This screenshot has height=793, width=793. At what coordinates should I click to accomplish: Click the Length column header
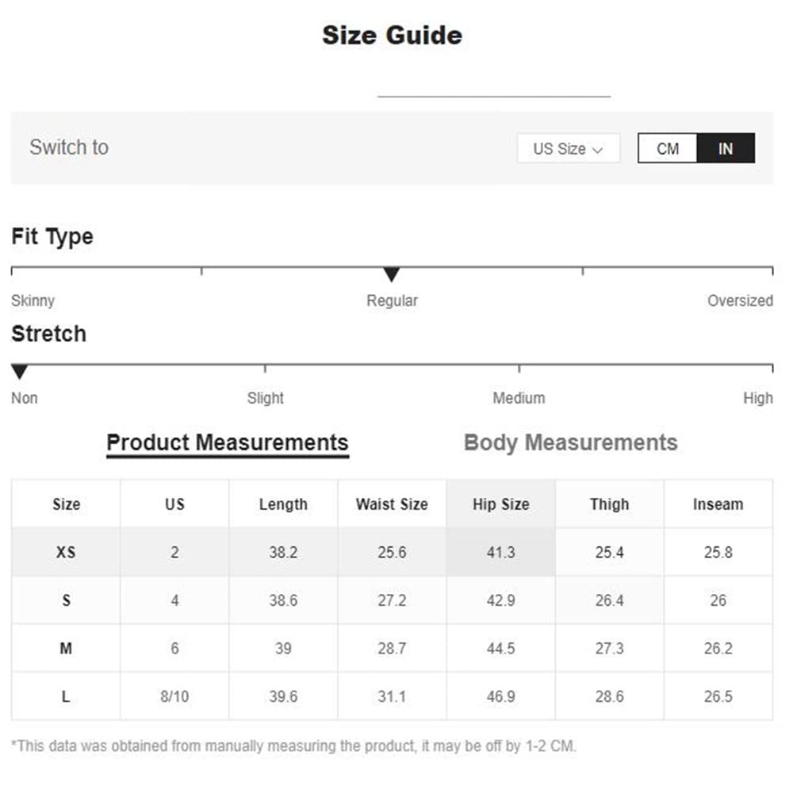pyautogui.click(x=283, y=504)
